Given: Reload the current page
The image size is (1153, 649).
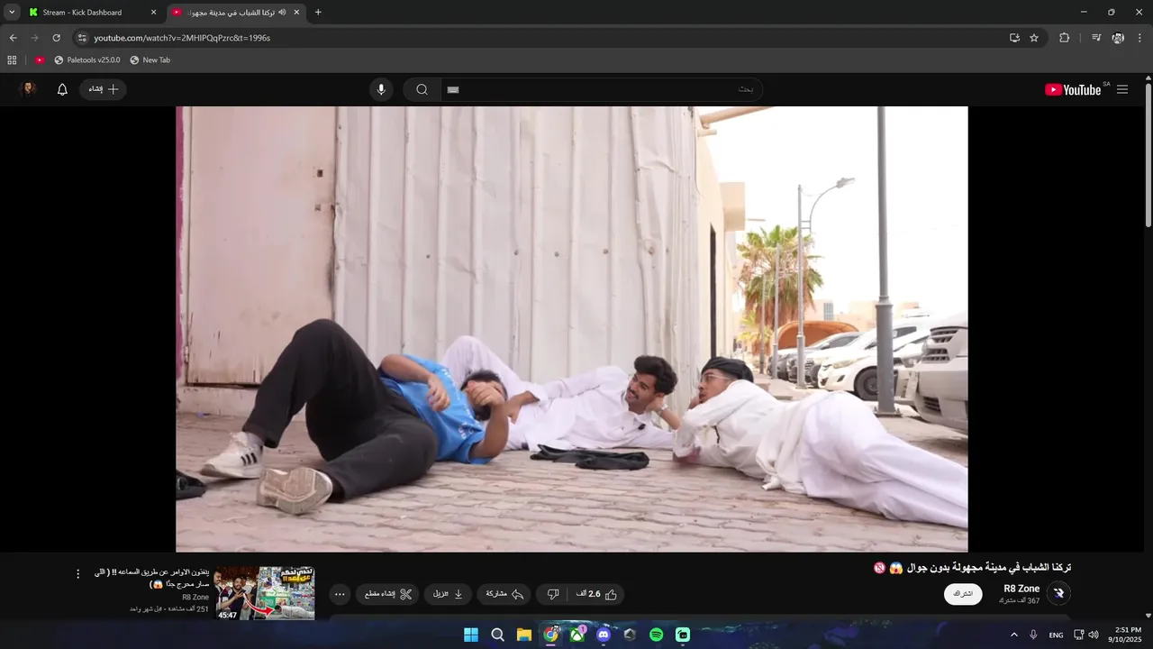Looking at the screenshot, I should point(56,38).
